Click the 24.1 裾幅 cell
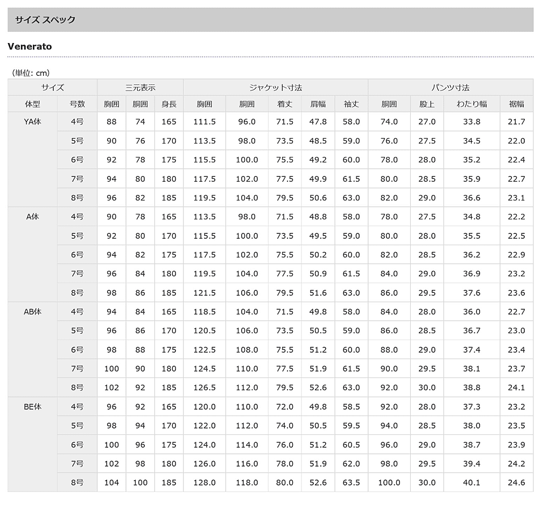The image size is (541, 515). click(x=516, y=388)
